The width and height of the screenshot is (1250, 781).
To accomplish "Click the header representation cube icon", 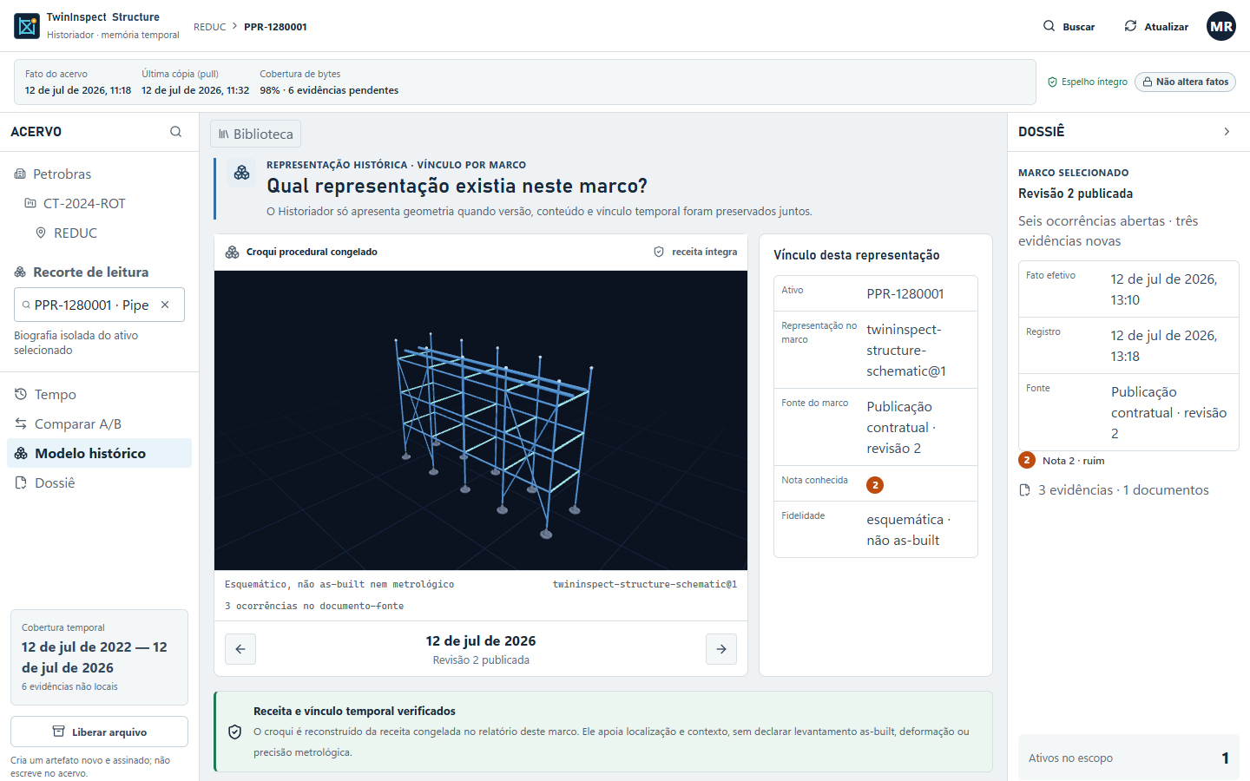I will pos(242,173).
